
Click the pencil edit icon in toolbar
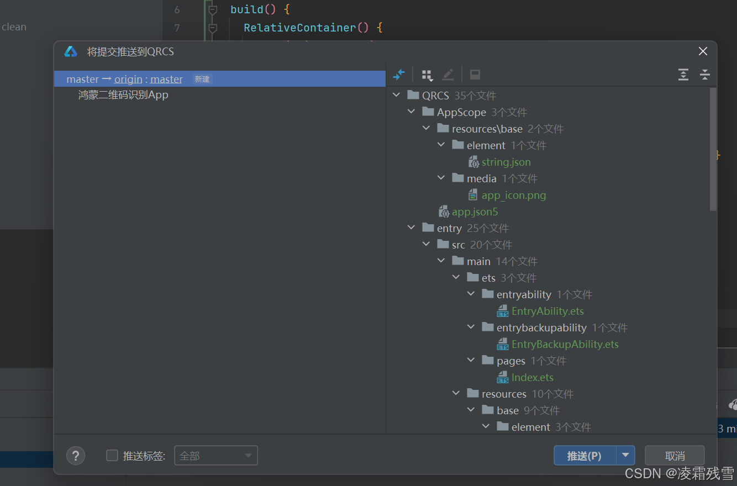(x=448, y=75)
